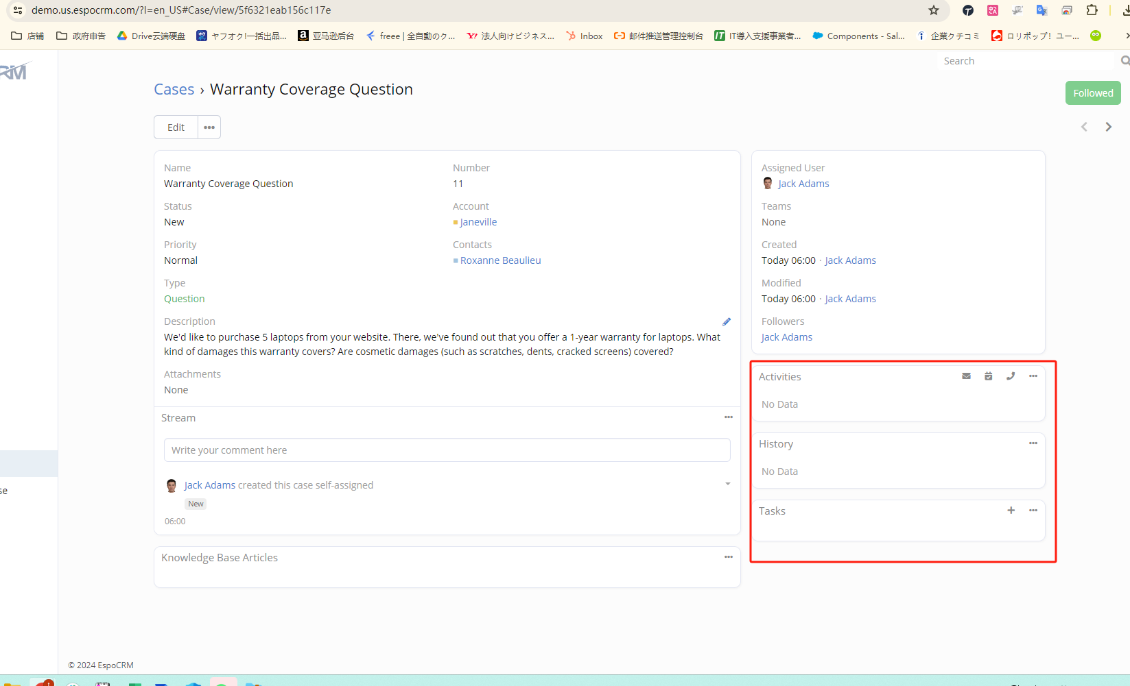Add a new task with plus icon
1130x686 pixels.
[x=1011, y=511]
